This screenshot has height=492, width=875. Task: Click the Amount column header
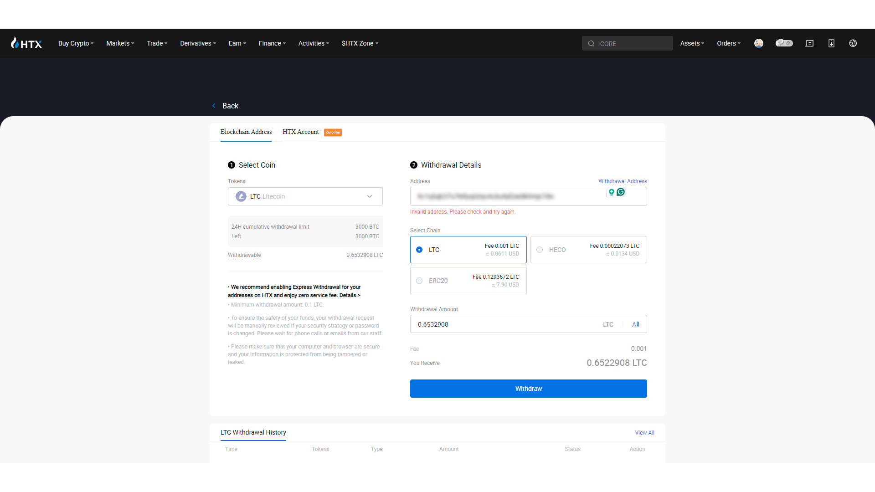[x=449, y=449]
